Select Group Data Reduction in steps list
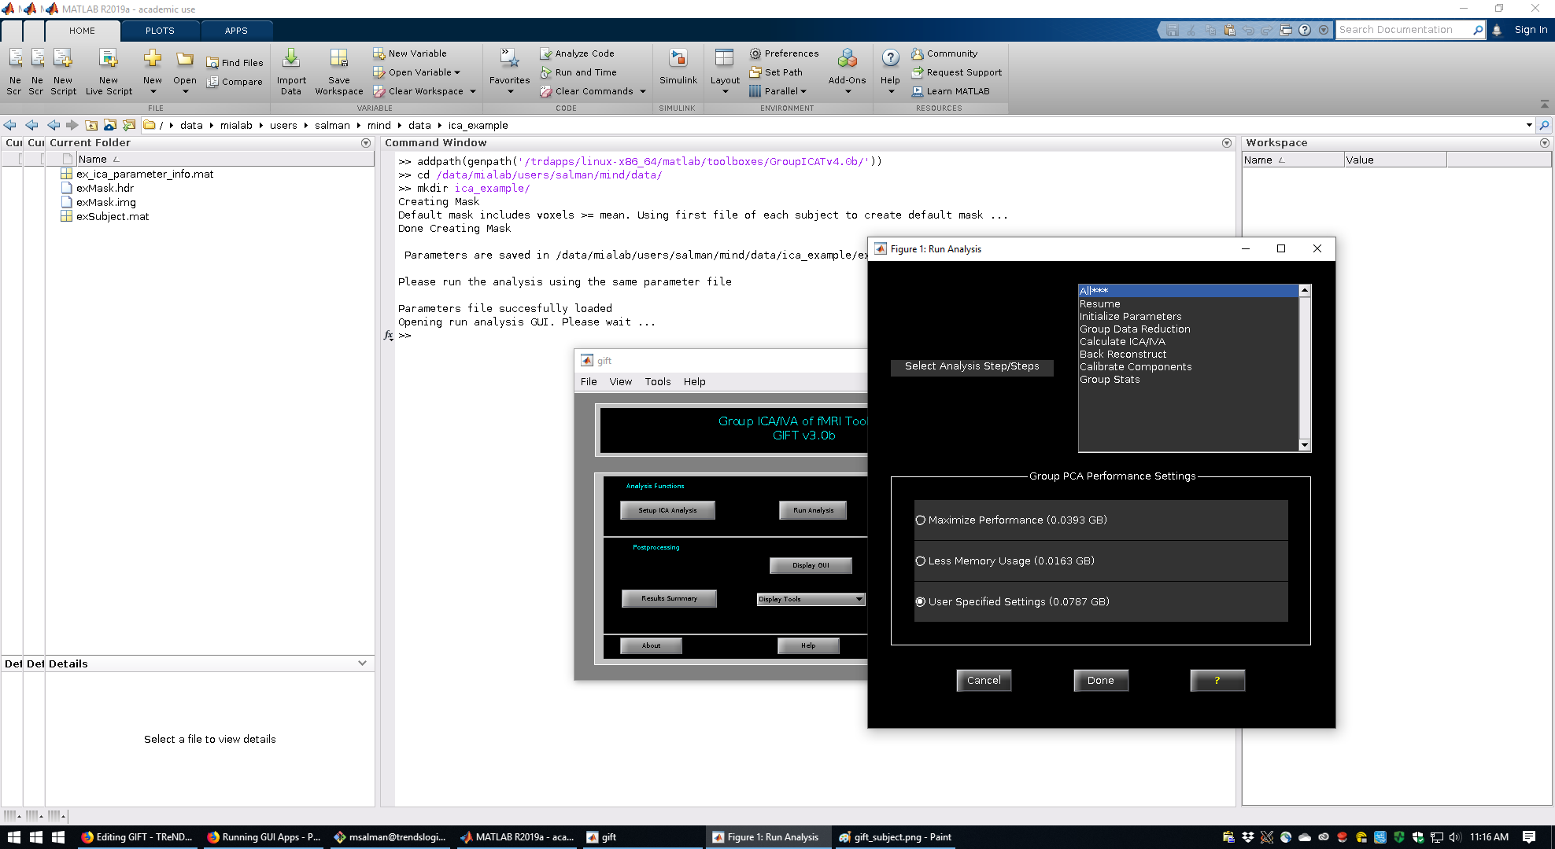 pos(1135,329)
